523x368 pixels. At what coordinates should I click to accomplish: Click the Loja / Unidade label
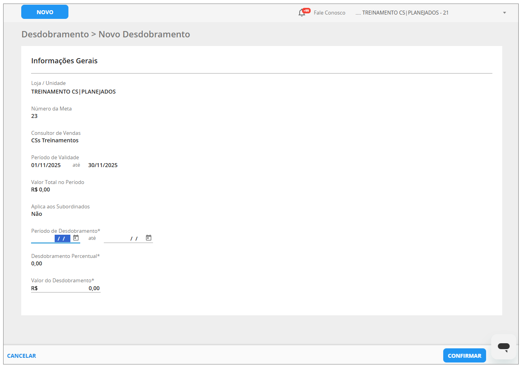[48, 83]
